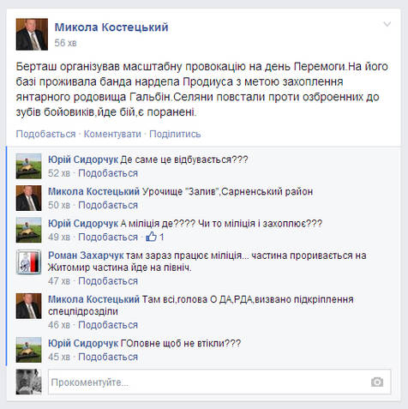Click Коментувати under the post
The width and height of the screenshot is (408, 409).
coord(112,134)
